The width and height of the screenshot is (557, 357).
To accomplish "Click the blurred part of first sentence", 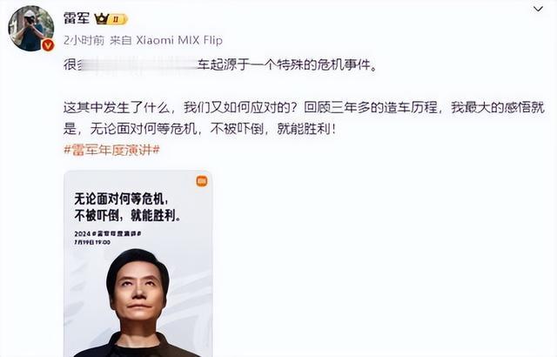I will [138, 65].
